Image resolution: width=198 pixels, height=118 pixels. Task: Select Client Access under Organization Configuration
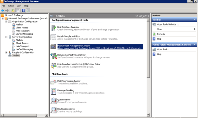pyautogui.click(x=22, y=28)
